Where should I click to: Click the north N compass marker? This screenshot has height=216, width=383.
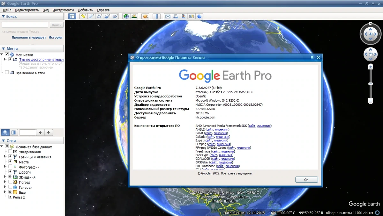click(x=371, y=24)
